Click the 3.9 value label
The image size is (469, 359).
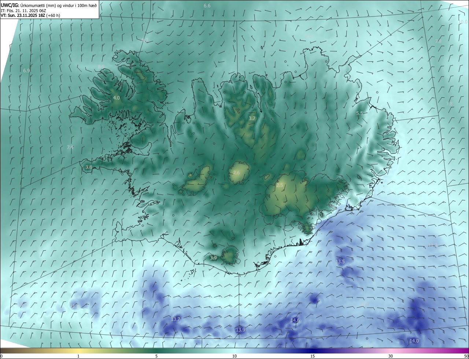coord(214,258)
